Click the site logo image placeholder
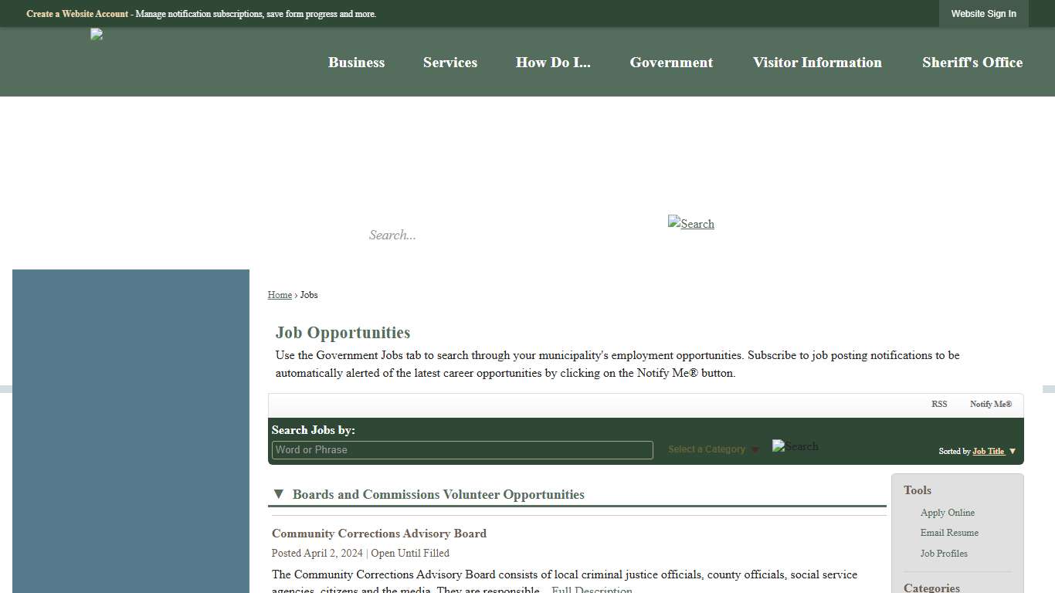This screenshot has height=593, width=1055. pyautogui.click(x=96, y=34)
